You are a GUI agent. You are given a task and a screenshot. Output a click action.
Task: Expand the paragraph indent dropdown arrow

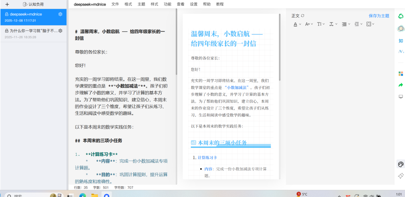[x=361, y=24]
